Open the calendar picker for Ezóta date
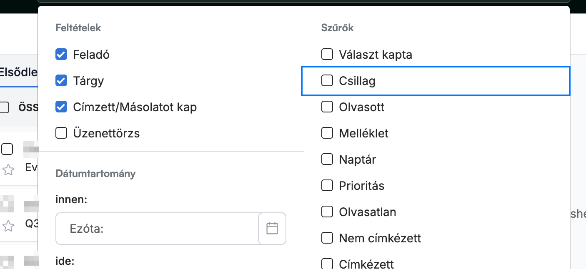 click(272, 228)
